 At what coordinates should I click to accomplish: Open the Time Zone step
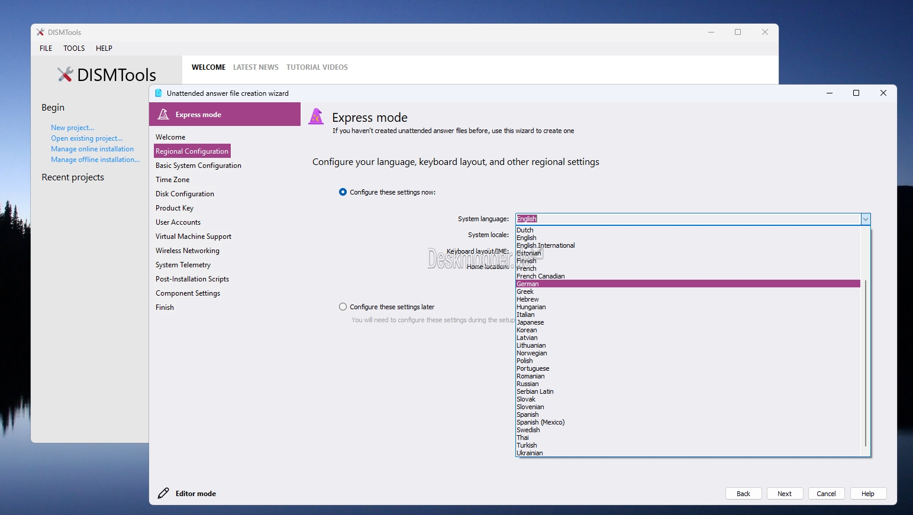(x=173, y=180)
